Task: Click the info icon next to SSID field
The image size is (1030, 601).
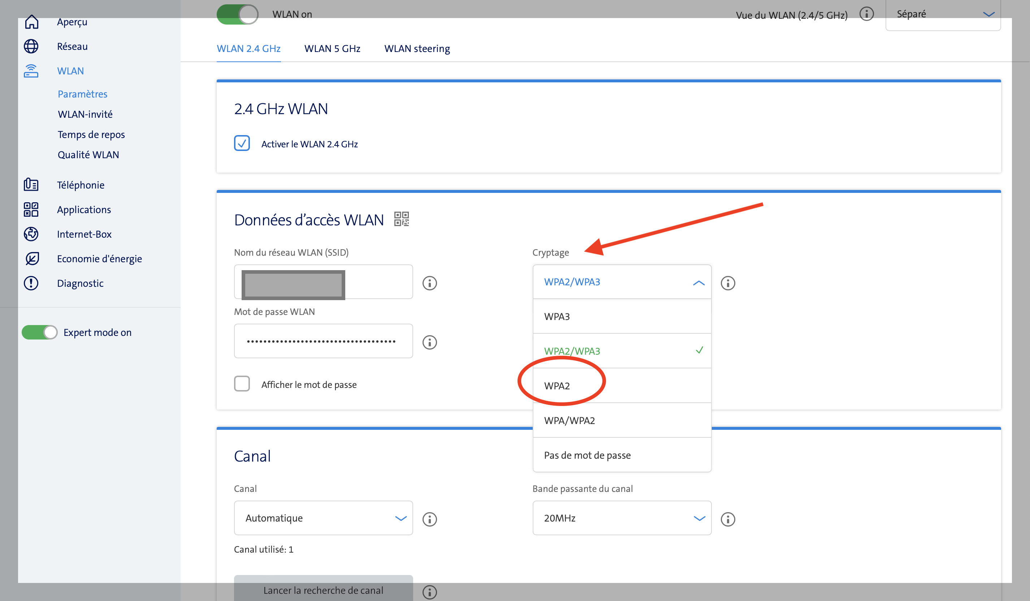Action: 429,283
